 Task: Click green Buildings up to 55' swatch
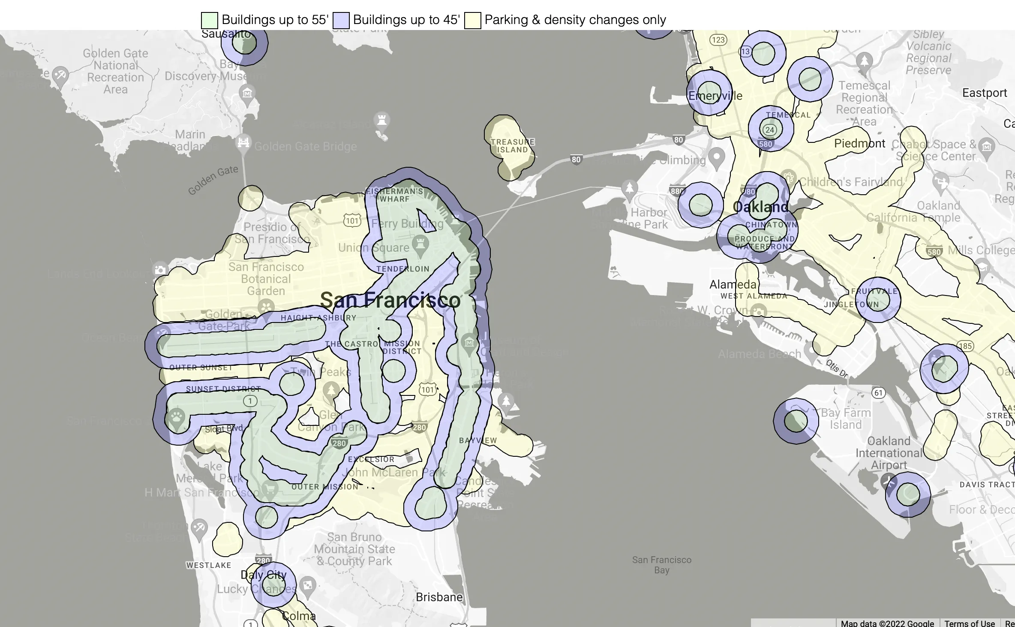[x=210, y=20]
